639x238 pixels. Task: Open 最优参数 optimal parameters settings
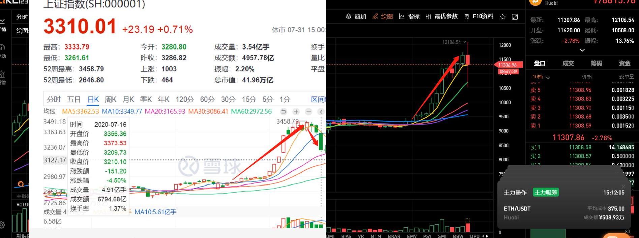coord(442,16)
